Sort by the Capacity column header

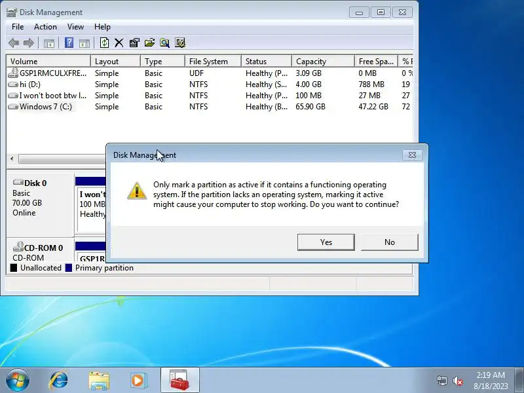(x=323, y=62)
